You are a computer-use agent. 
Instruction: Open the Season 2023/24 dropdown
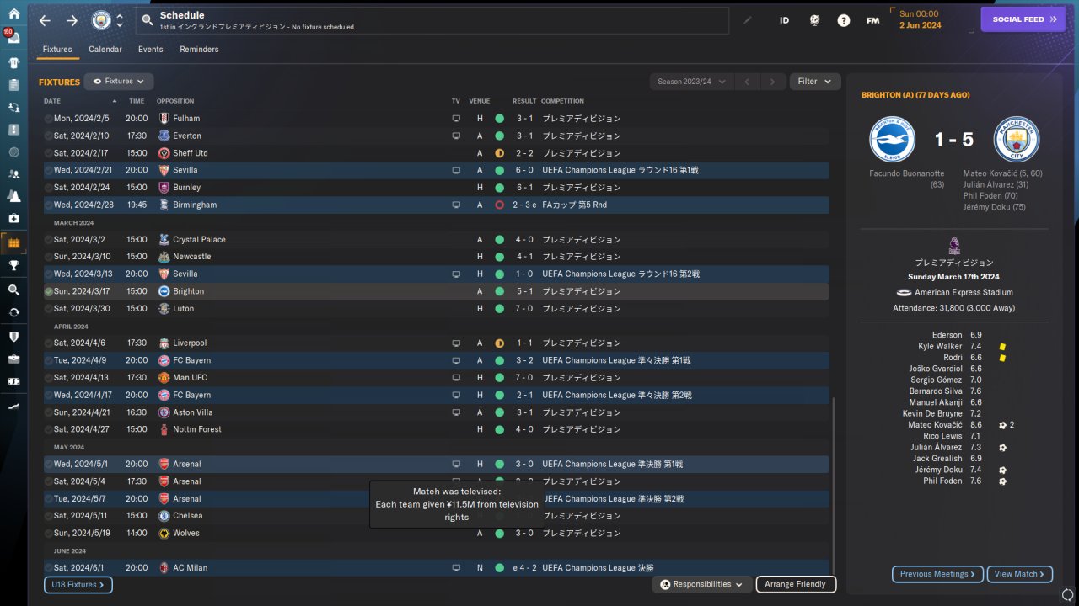691,82
